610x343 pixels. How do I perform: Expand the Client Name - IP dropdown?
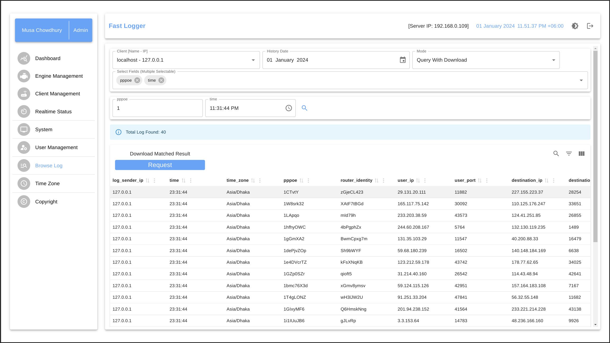(253, 60)
